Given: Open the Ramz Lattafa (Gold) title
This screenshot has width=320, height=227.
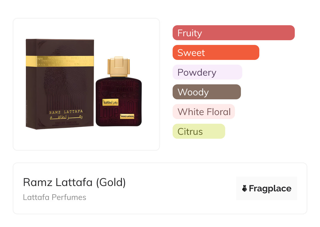Looking at the screenshot, I should 74,182.
